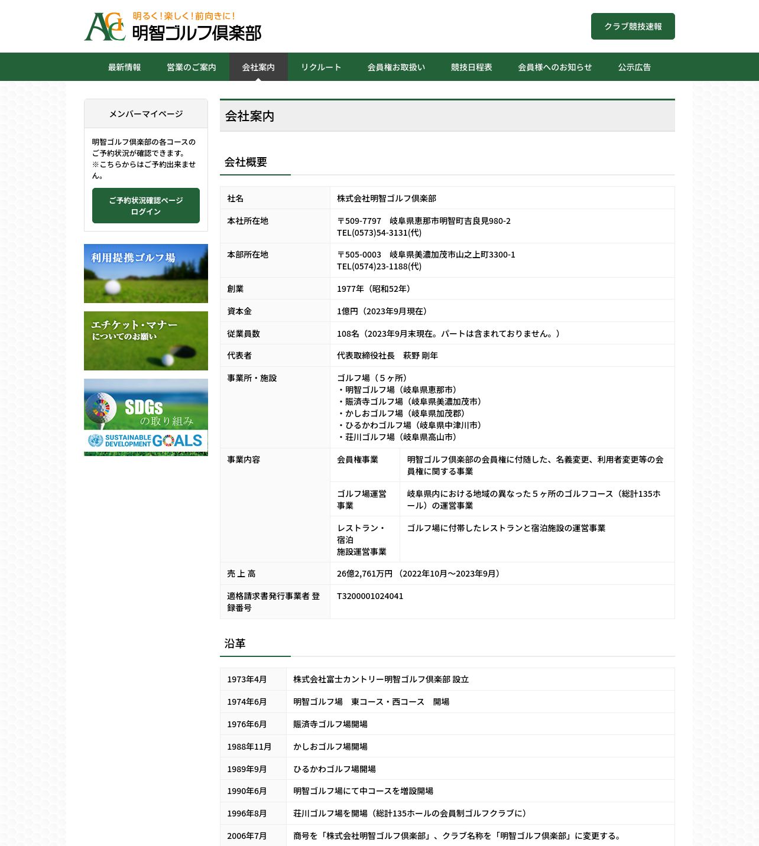Click the 荘川ゴルフ場（岐阜県高山市） list entry
The width and height of the screenshot is (759, 846).
click(399, 437)
